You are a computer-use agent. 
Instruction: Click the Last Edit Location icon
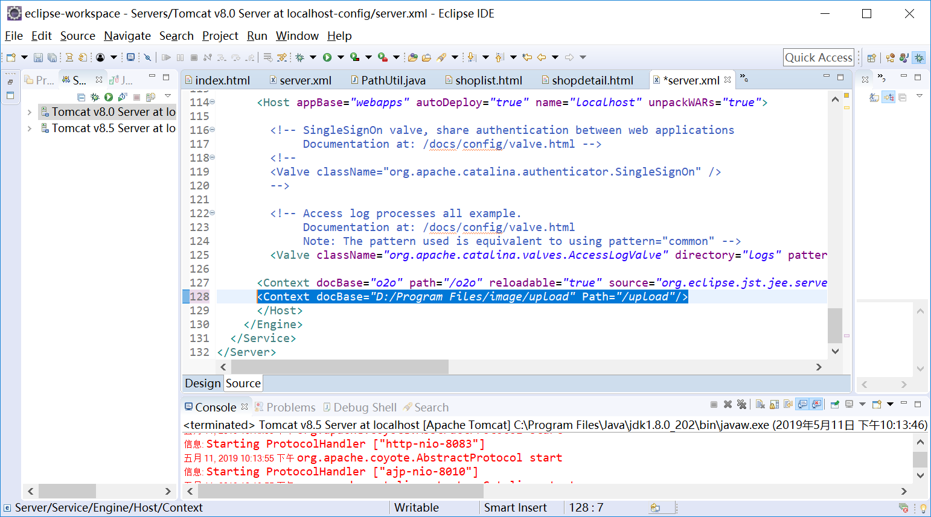527,57
